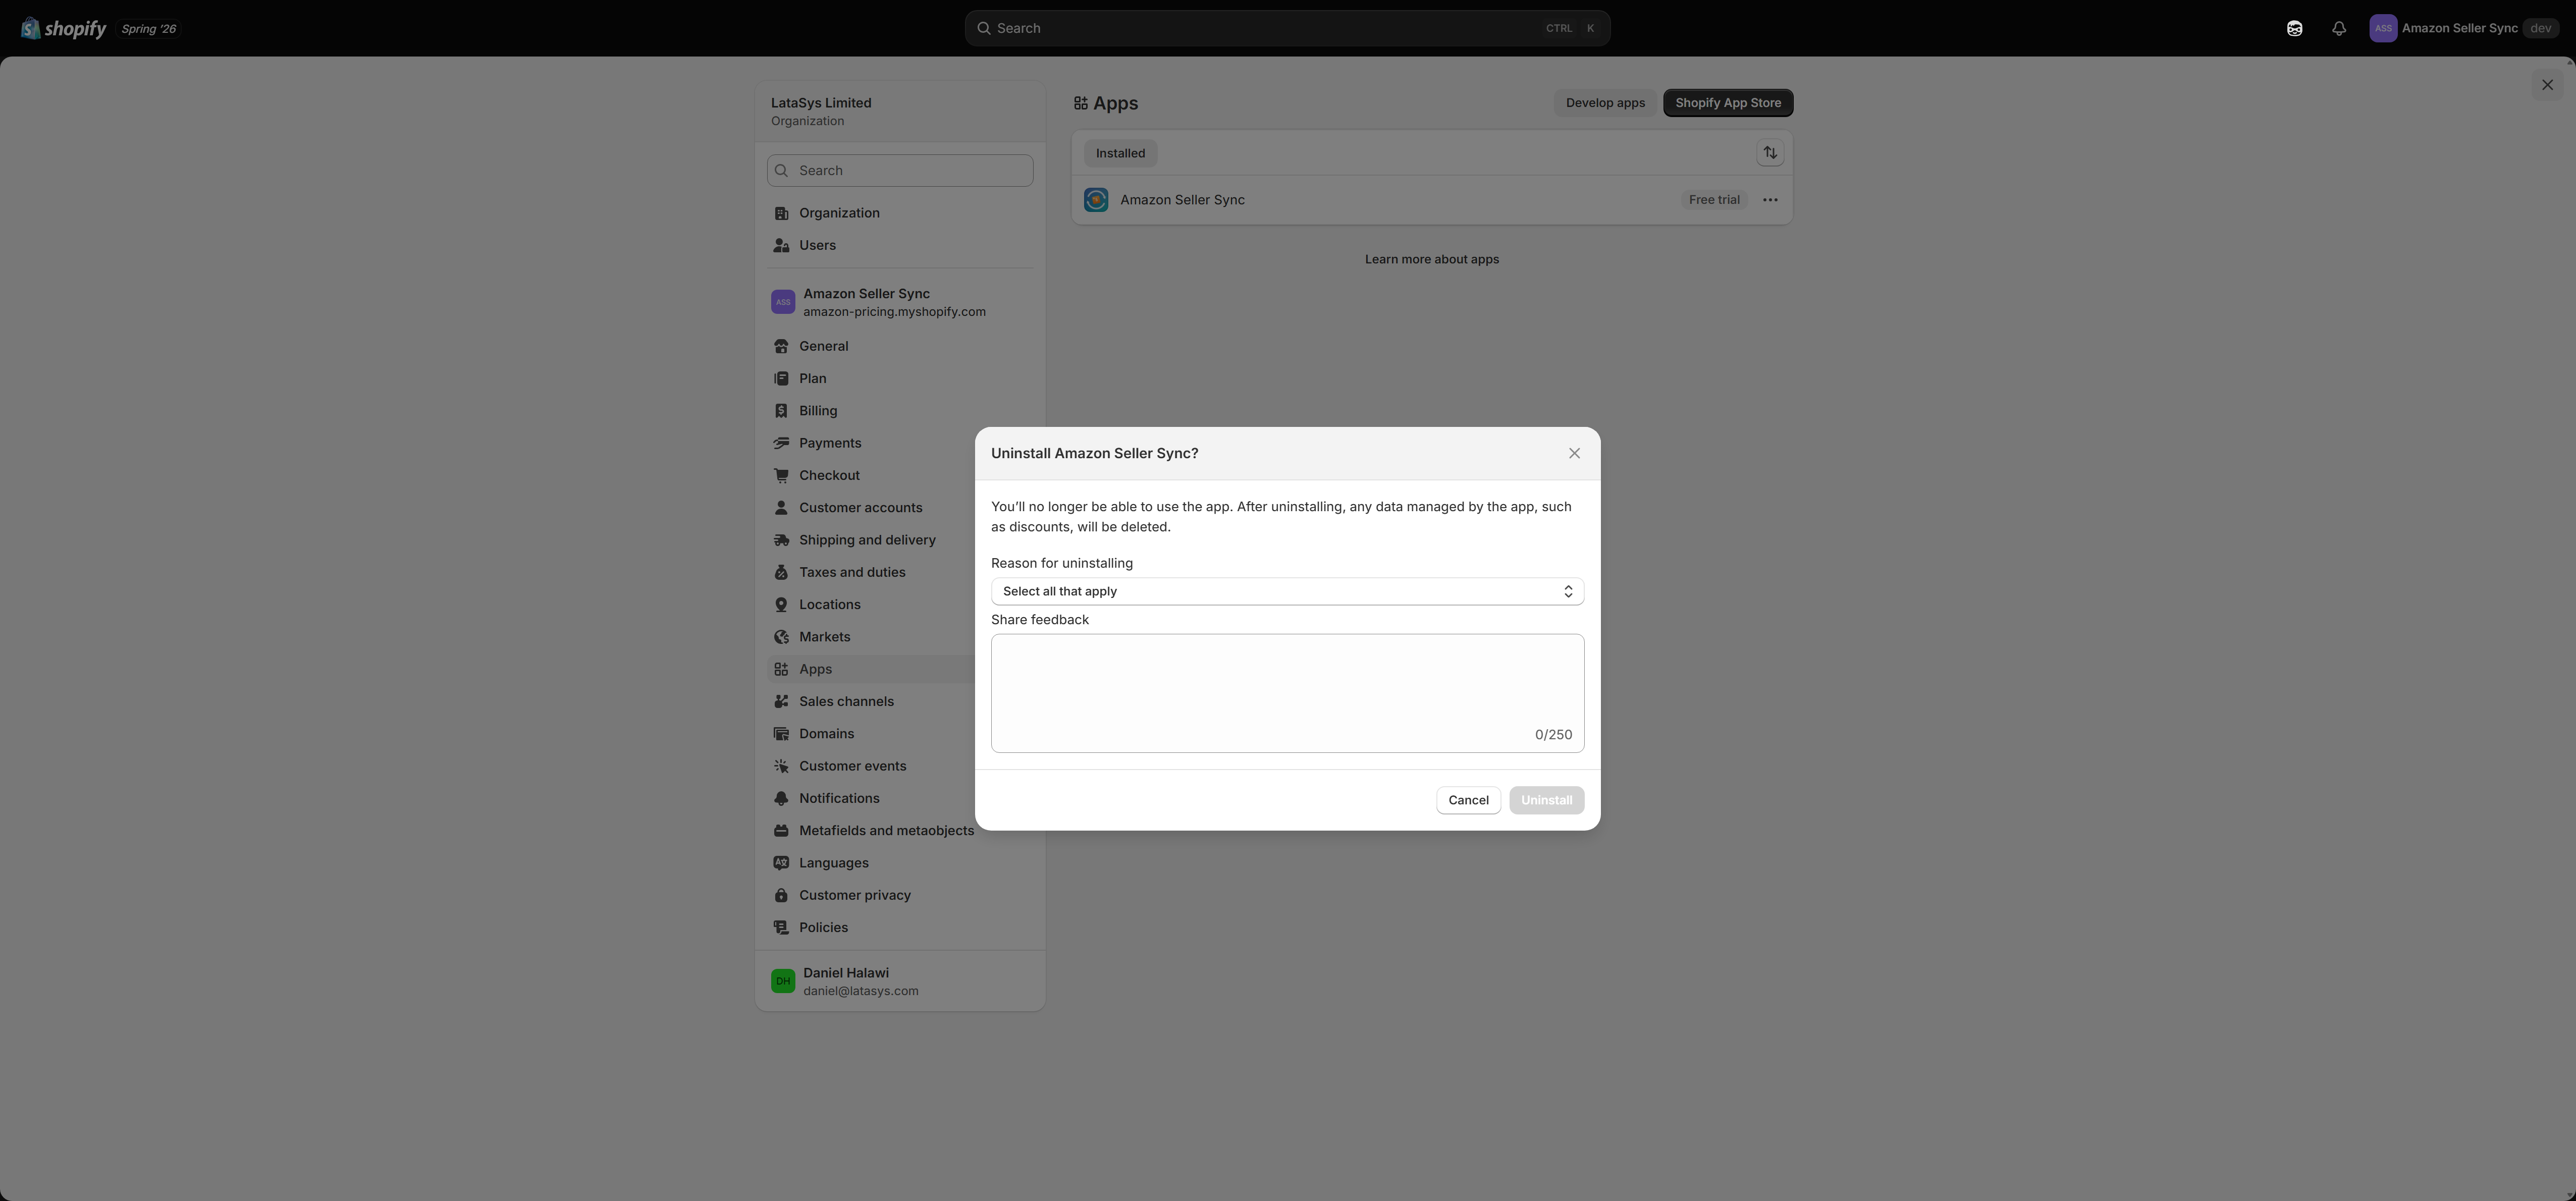Open Users settings
2576x1201 pixels.
[x=900, y=245]
